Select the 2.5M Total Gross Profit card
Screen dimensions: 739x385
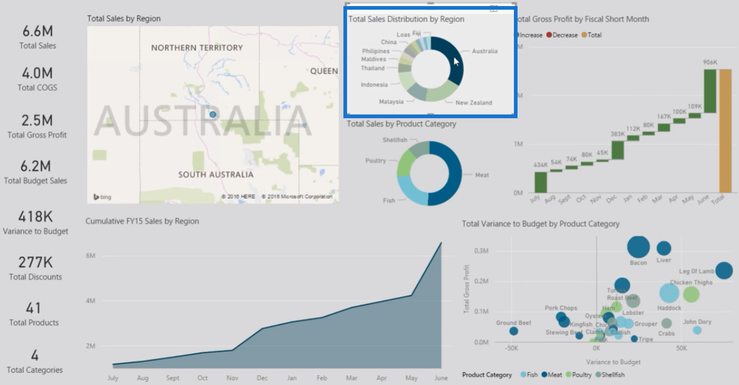point(38,126)
